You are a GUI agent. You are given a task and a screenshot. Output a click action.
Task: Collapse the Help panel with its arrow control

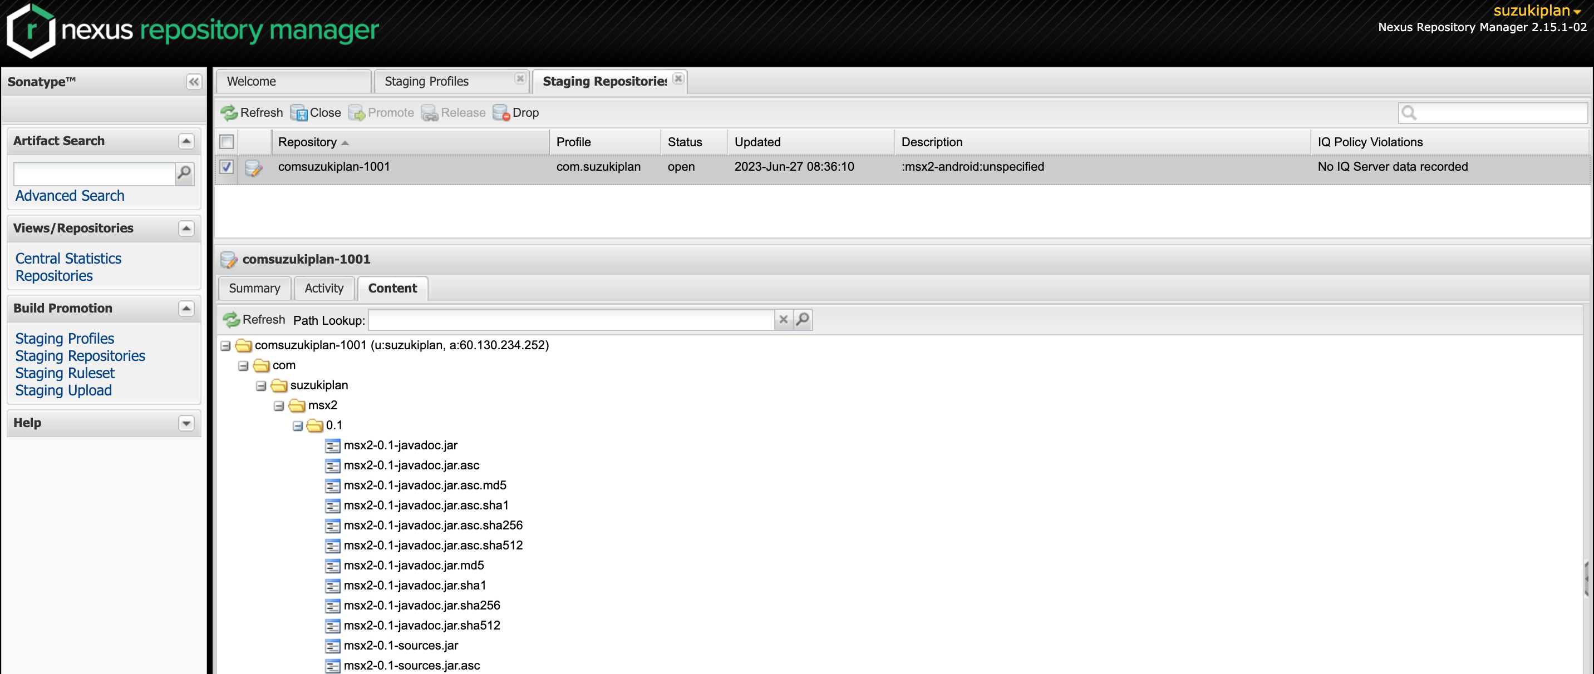[x=186, y=423]
